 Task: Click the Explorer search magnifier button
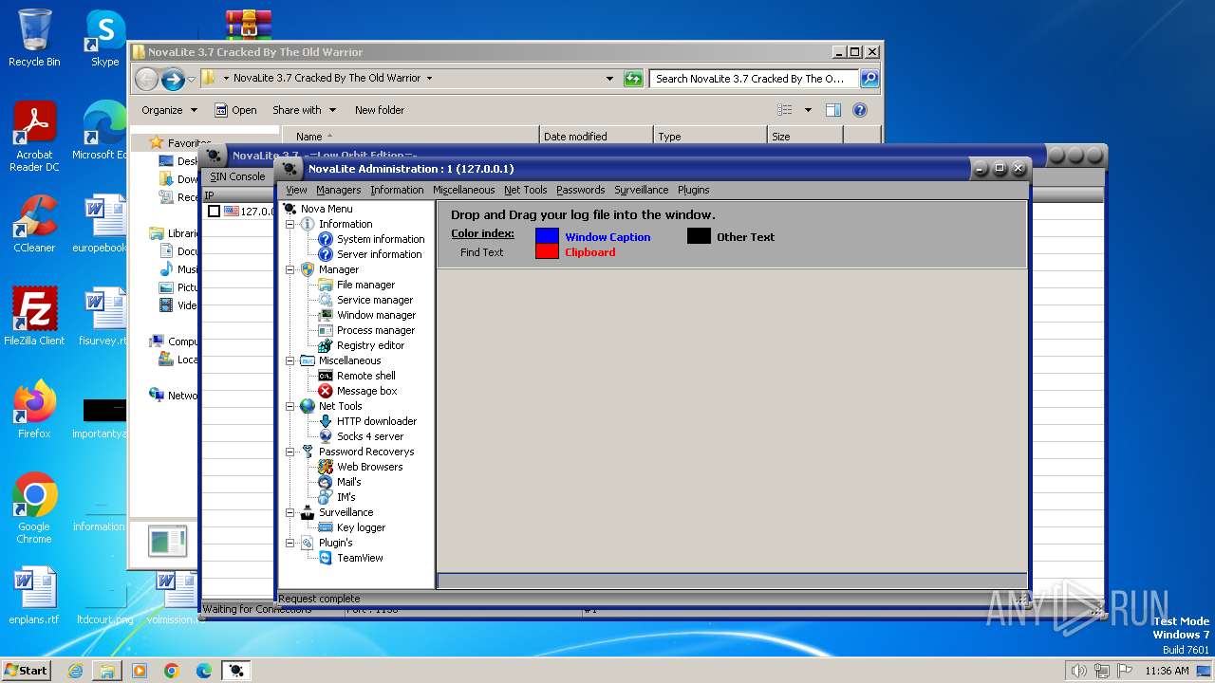click(869, 79)
